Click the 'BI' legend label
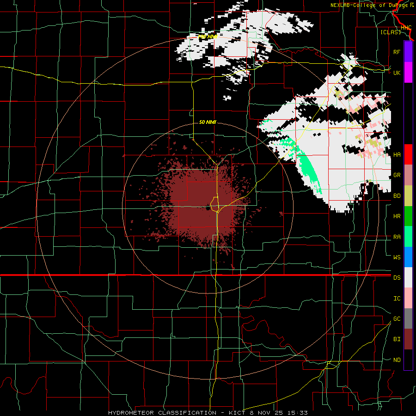416x416 pixels. click(x=397, y=339)
